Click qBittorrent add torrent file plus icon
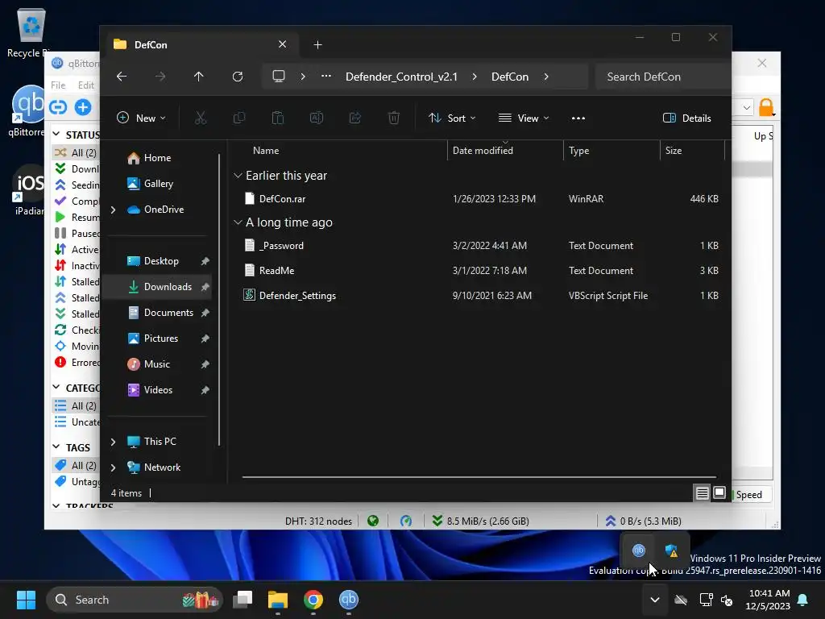This screenshot has width=825, height=619. 83,107
